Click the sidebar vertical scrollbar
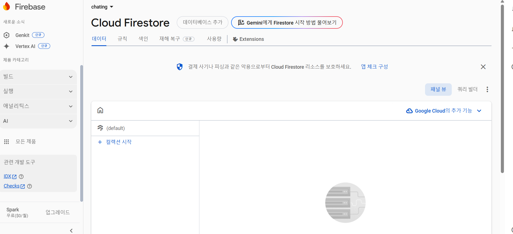Image resolution: width=513 pixels, height=234 pixels. coord(81,134)
